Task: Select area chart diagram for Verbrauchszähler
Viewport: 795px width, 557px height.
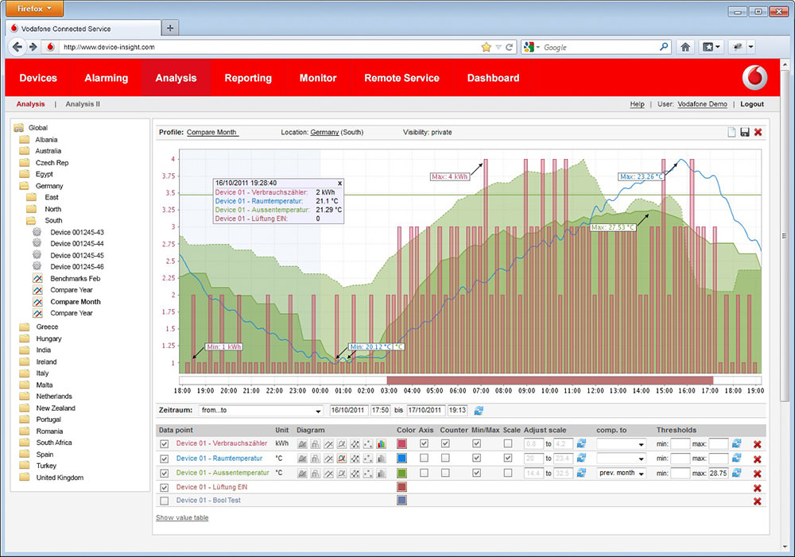Action: click(302, 444)
